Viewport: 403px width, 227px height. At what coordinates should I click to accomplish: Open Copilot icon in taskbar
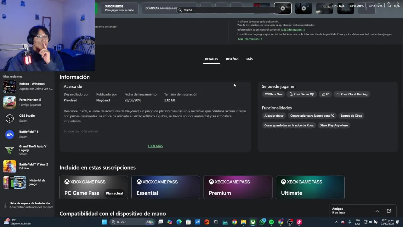click(170, 222)
